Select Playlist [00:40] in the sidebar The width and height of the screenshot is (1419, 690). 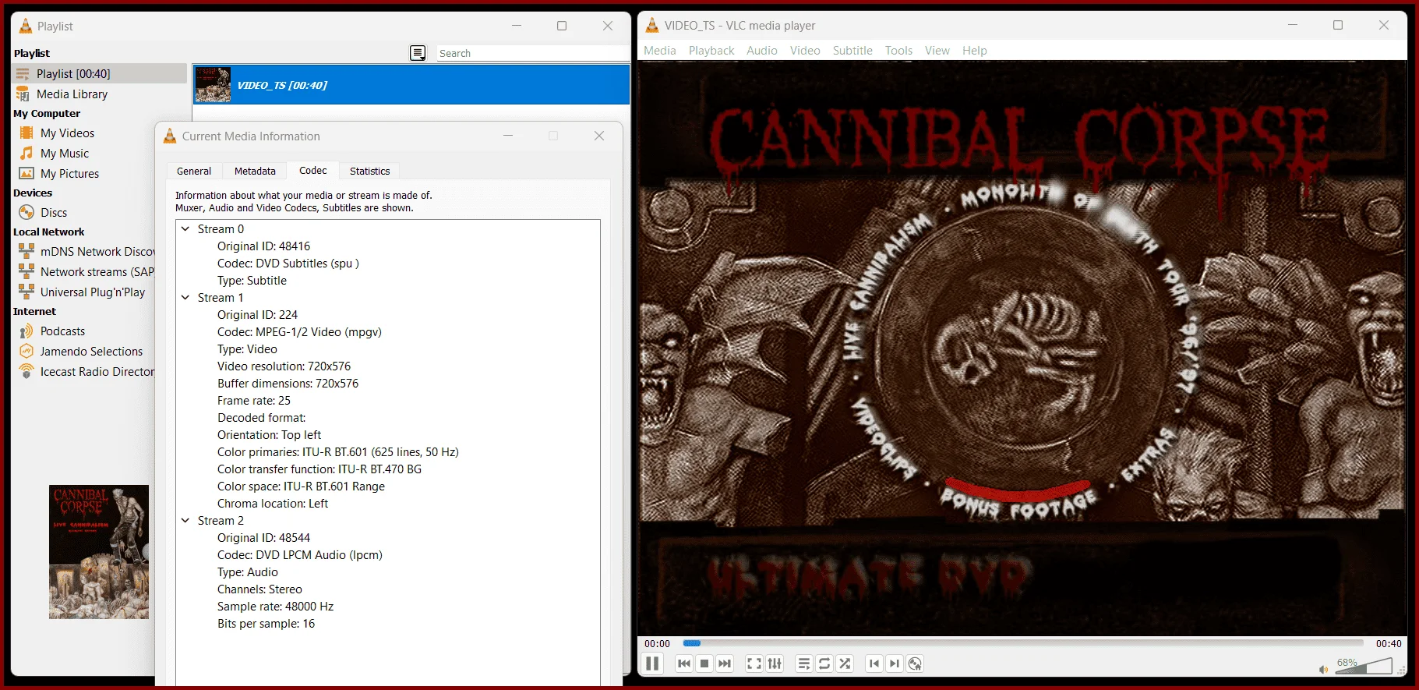point(100,73)
